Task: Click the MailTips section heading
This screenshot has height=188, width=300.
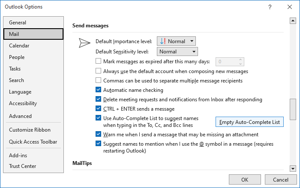Action: tap(82, 163)
